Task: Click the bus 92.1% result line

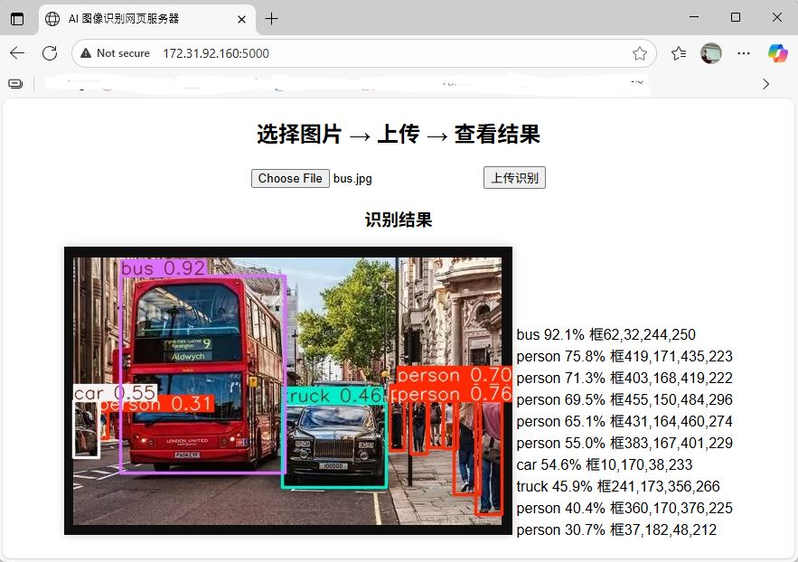Action: point(606,334)
